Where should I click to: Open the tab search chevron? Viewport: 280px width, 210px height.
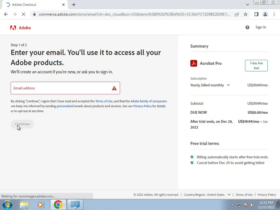(247, 5)
